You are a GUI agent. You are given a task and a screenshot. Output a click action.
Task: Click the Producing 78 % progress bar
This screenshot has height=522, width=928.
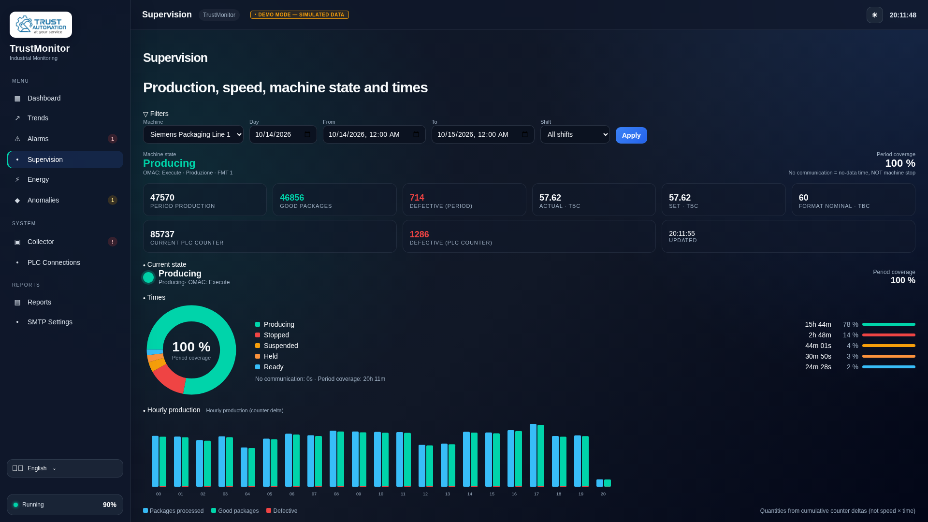889,325
